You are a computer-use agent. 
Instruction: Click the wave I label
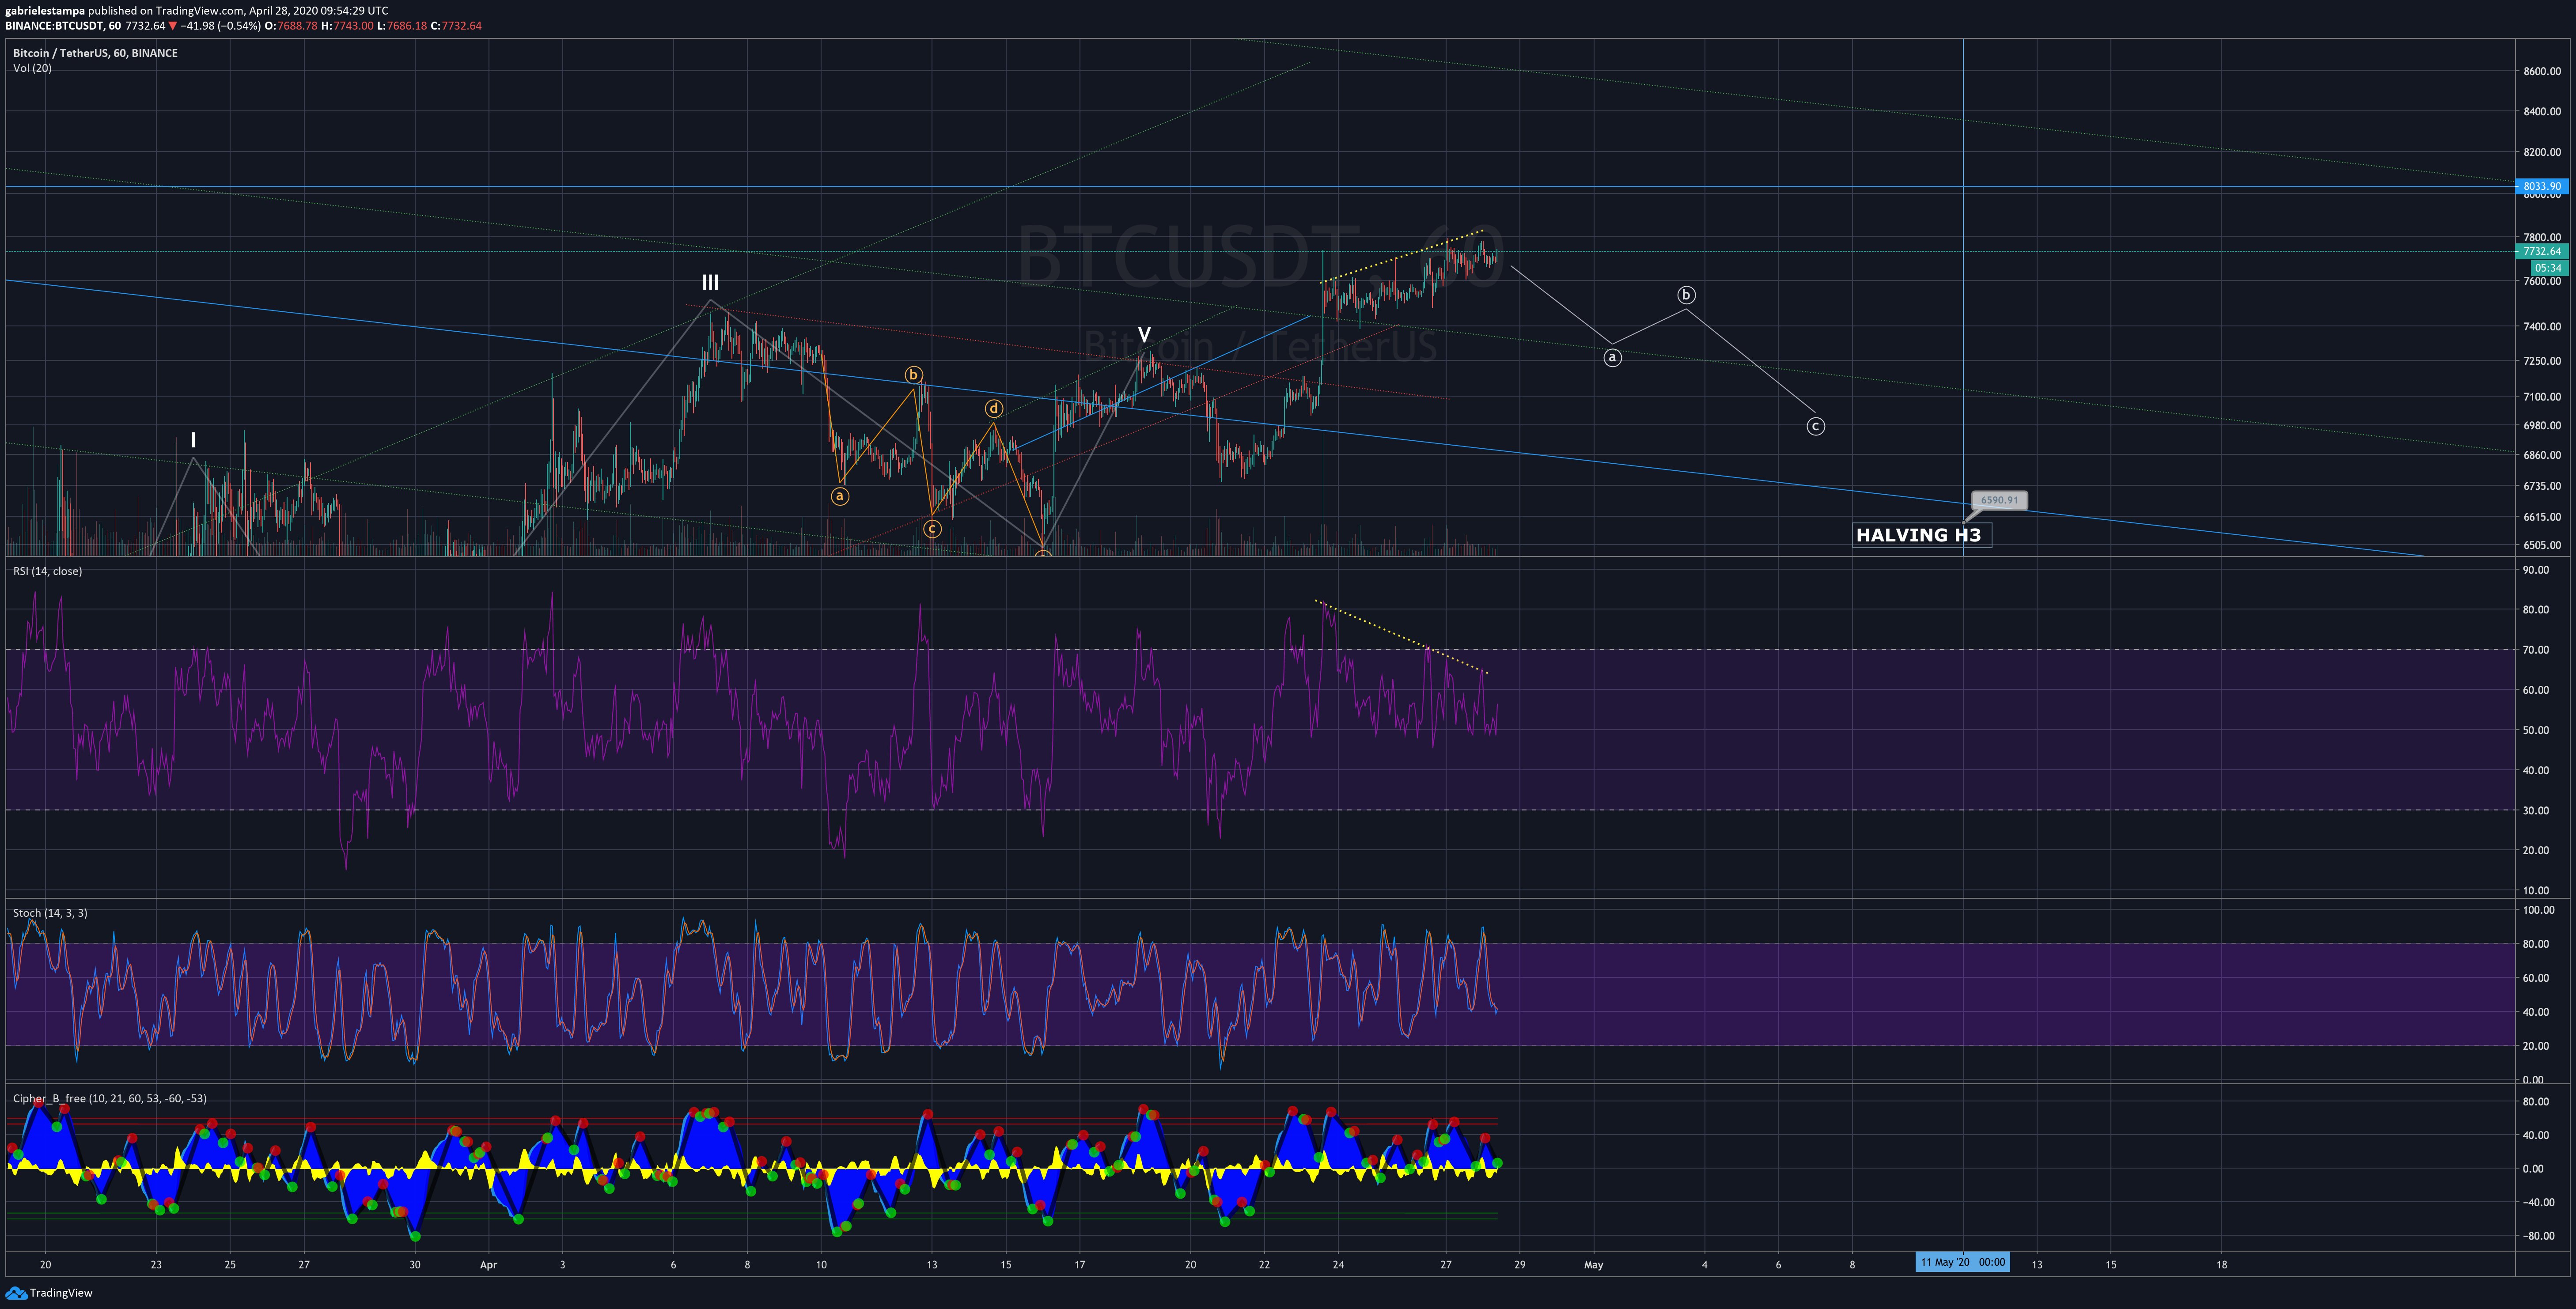(193, 440)
